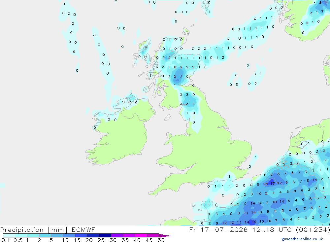Click the '0.1' legend scale label
Screen dimensions: 330x242
pyautogui.click(x=6, y=240)
